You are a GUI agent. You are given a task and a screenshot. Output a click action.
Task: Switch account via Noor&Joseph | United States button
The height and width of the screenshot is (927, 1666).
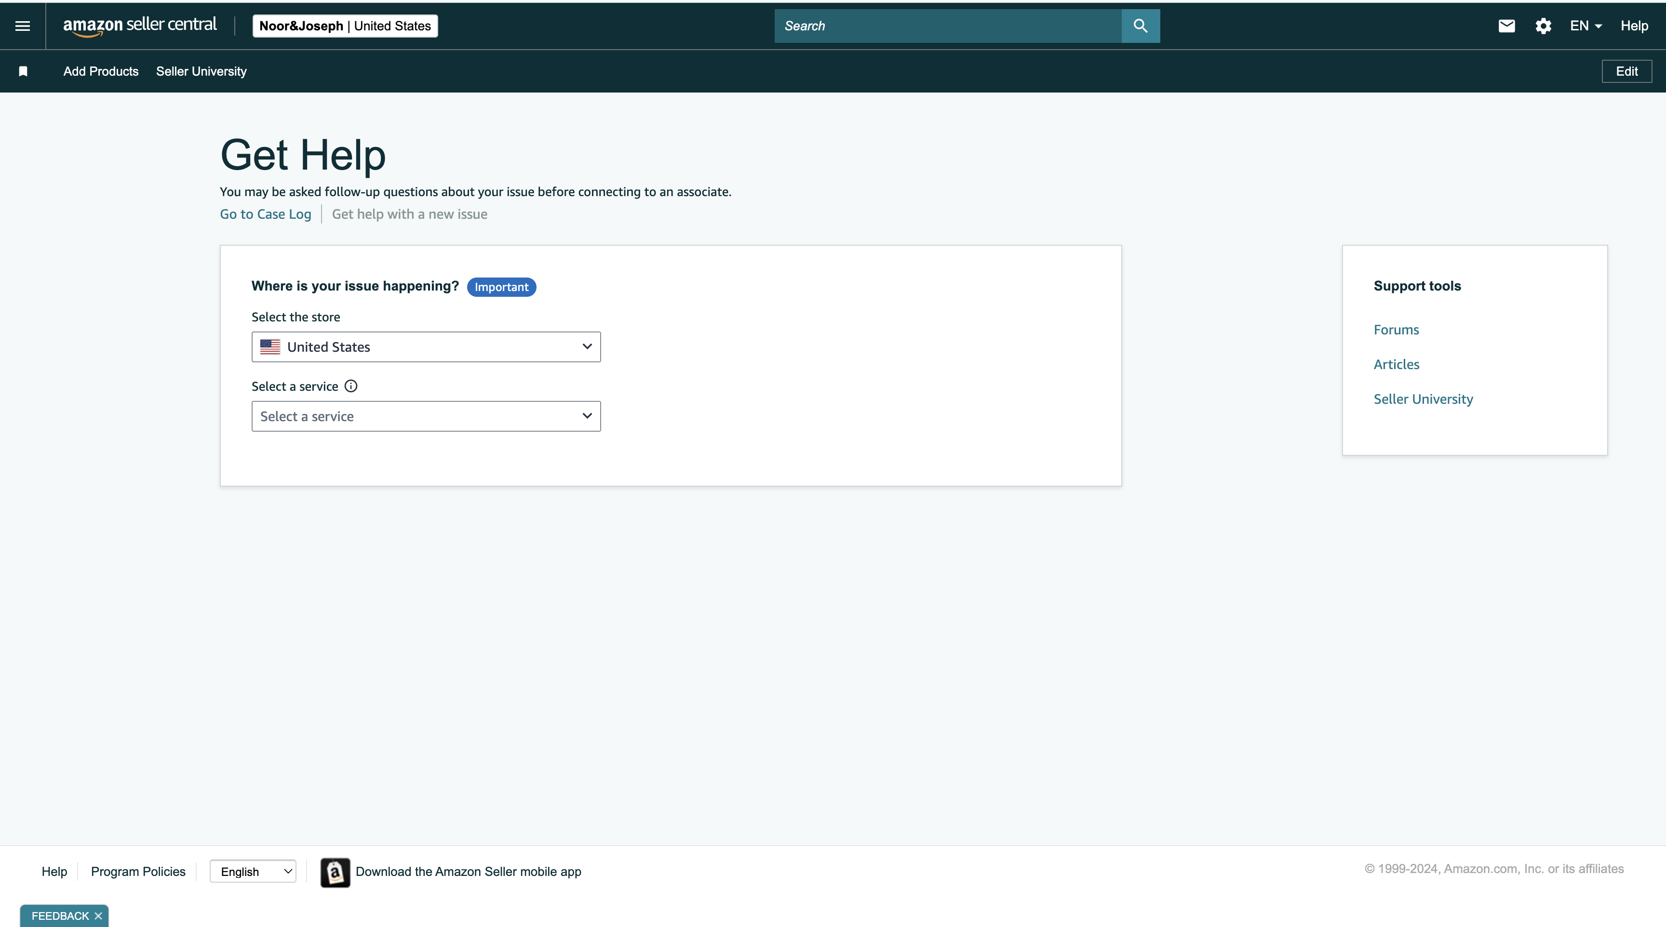tap(345, 26)
